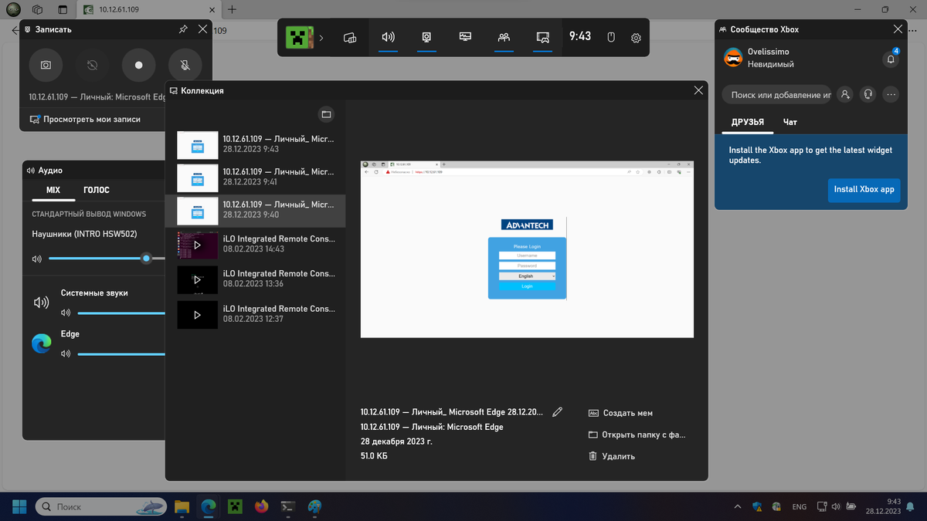This screenshot has width=927, height=521.
Task: Take a screenshot with the camera button
Action: click(x=46, y=66)
